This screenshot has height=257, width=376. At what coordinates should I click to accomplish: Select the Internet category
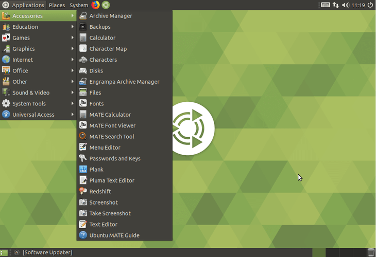coord(38,60)
